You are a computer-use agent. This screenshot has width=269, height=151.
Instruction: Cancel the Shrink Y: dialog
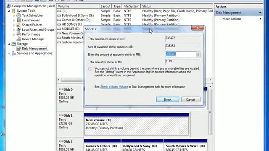(x=190, y=99)
